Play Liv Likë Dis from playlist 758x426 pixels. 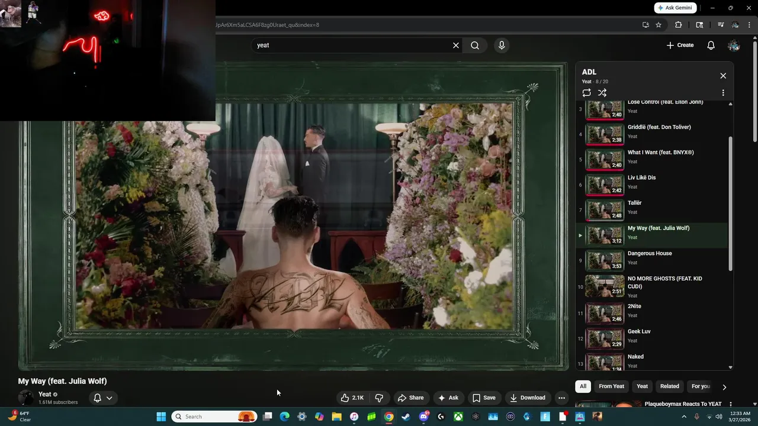click(652, 185)
